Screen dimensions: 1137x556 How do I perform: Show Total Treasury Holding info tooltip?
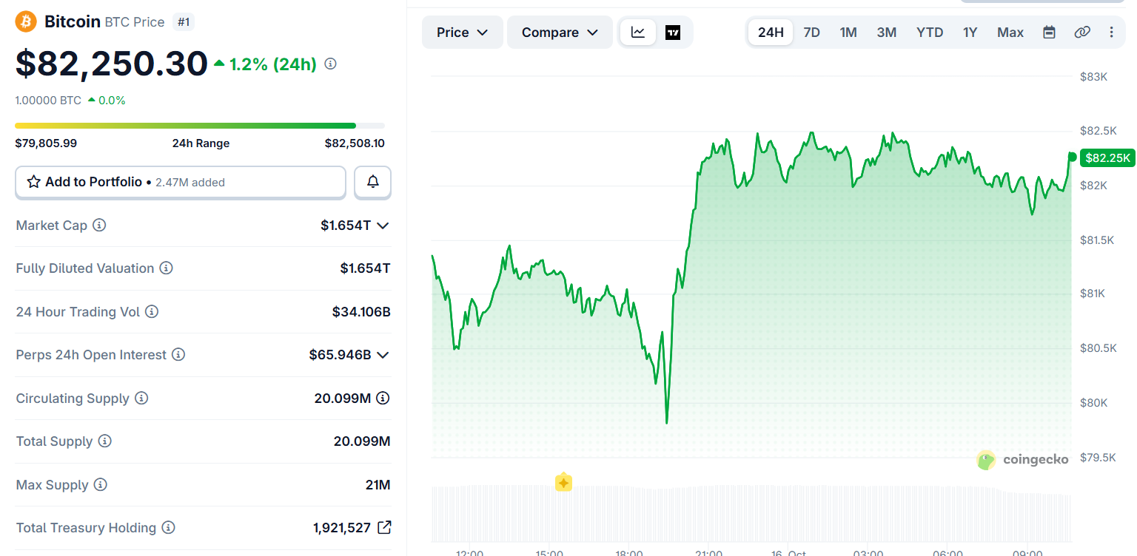coord(169,528)
